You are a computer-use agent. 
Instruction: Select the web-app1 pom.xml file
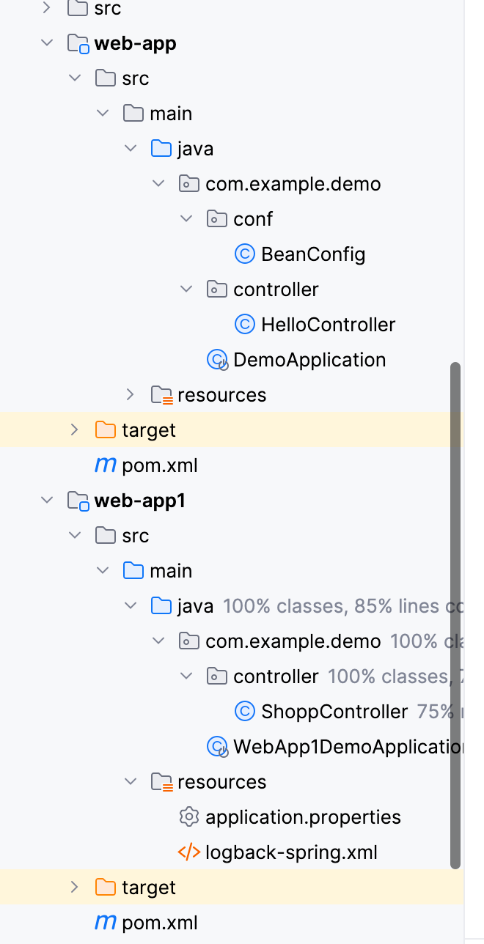(x=160, y=923)
